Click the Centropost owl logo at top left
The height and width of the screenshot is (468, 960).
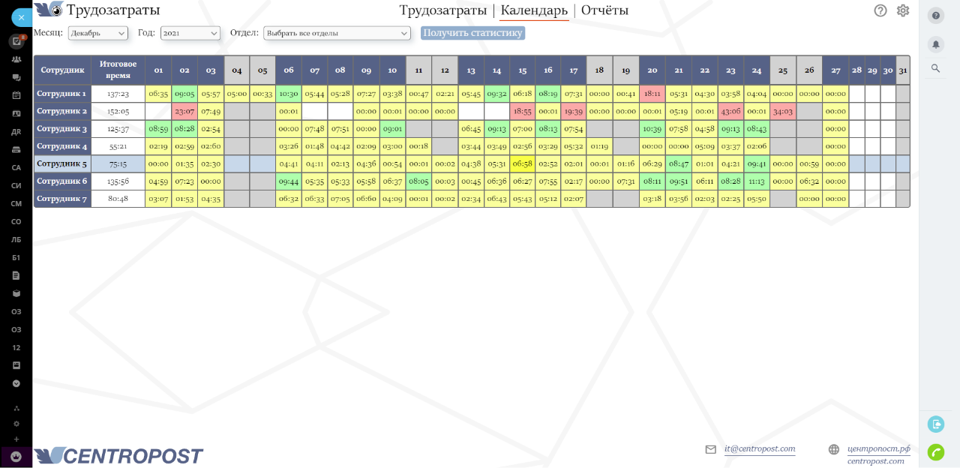[x=49, y=10]
